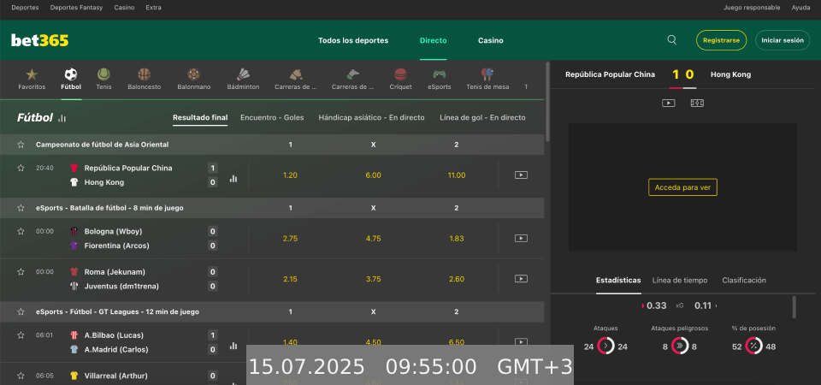This screenshot has height=385, width=821.
Task: Favorite the A.Bilbao (Lucas) match
Action: tap(21, 335)
